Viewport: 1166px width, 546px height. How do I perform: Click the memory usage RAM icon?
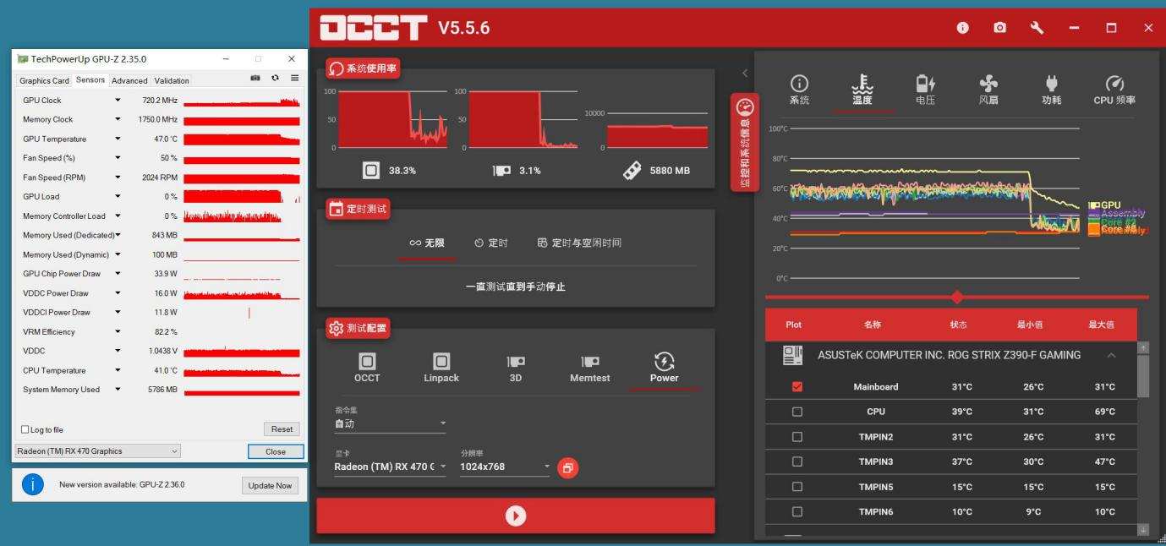[632, 170]
